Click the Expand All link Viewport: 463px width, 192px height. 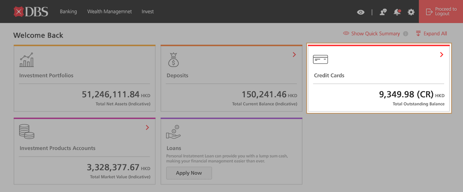[431, 34]
